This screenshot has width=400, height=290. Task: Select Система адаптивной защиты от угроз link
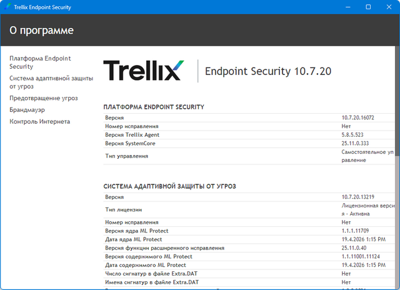tap(51, 82)
